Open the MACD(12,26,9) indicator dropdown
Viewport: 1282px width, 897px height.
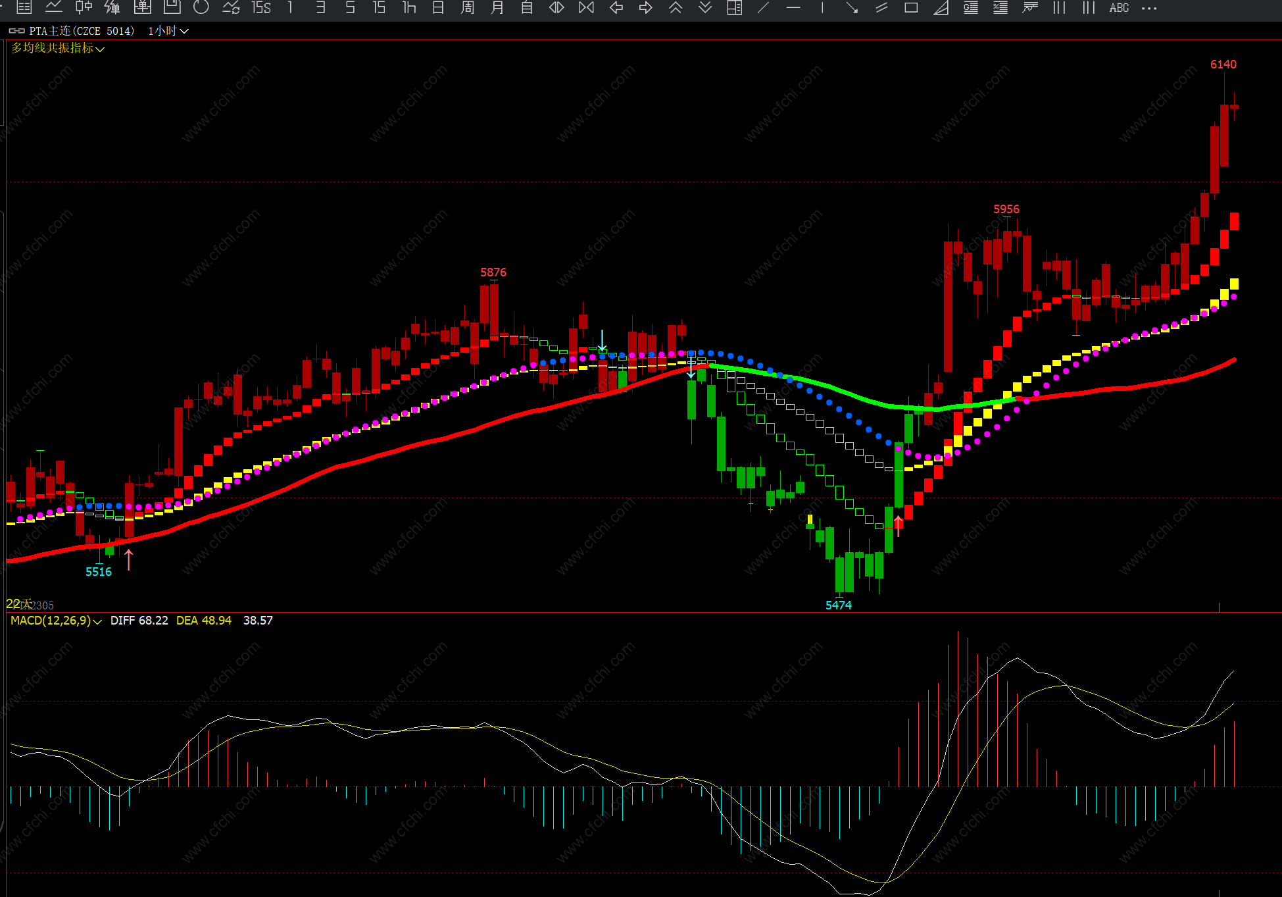(x=56, y=621)
